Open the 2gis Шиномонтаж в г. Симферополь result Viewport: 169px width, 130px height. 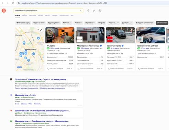(x=42, y=121)
